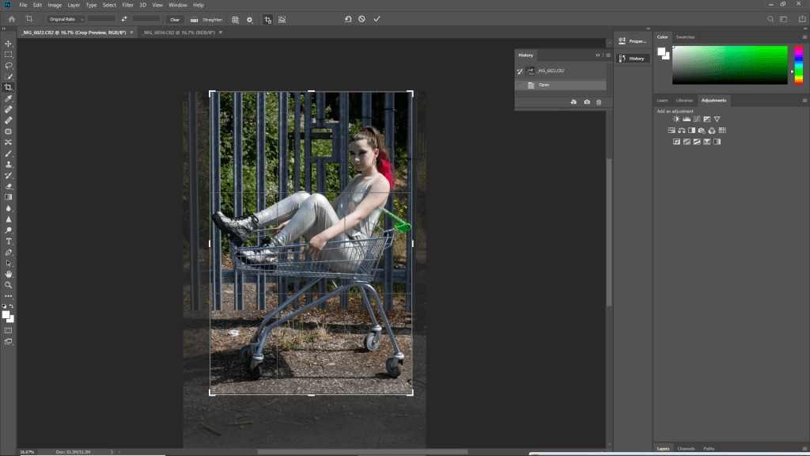Click the hue spectrum slider strip
The width and height of the screenshot is (810, 456).
pyautogui.click(x=798, y=65)
